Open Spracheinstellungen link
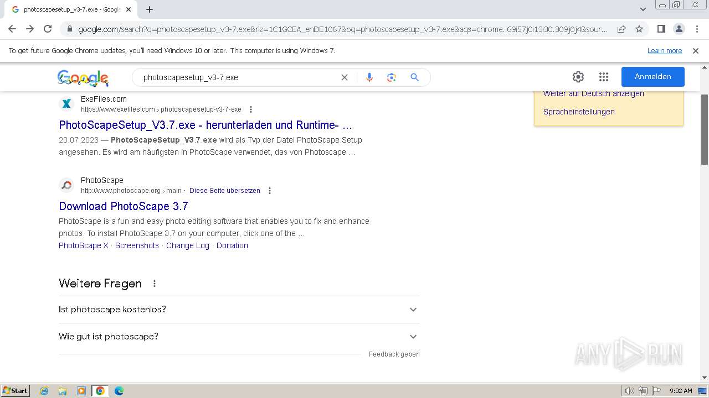709x398 pixels. click(579, 112)
